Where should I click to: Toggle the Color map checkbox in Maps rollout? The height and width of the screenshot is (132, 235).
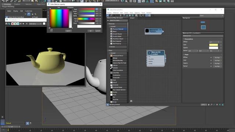coord(211,60)
